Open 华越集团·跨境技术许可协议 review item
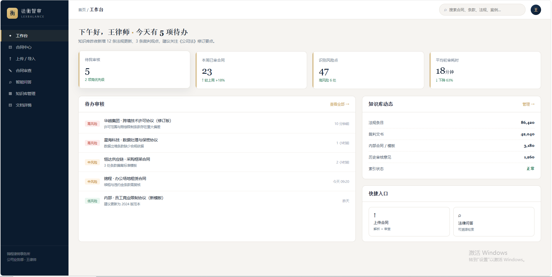The height and width of the screenshot is (277, 552). click(x=217, y=124)
